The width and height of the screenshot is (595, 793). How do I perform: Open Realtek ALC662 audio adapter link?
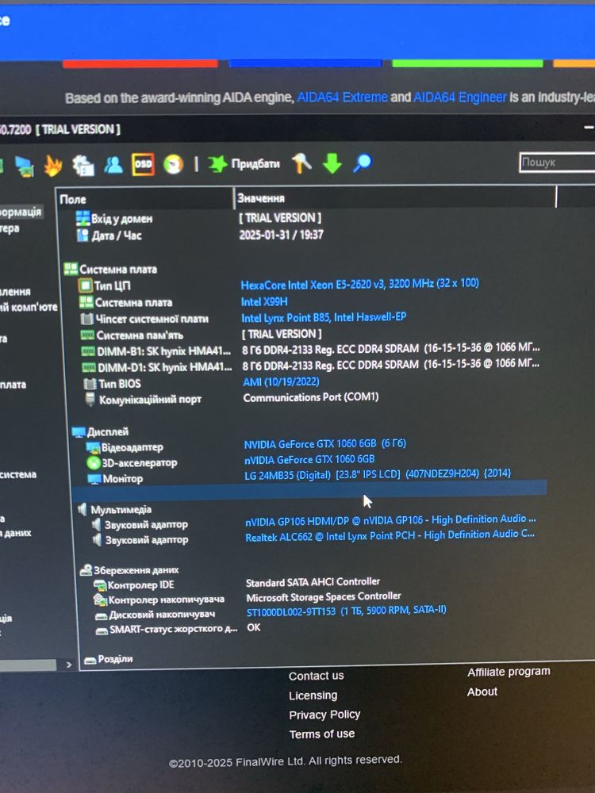(390, 535)
